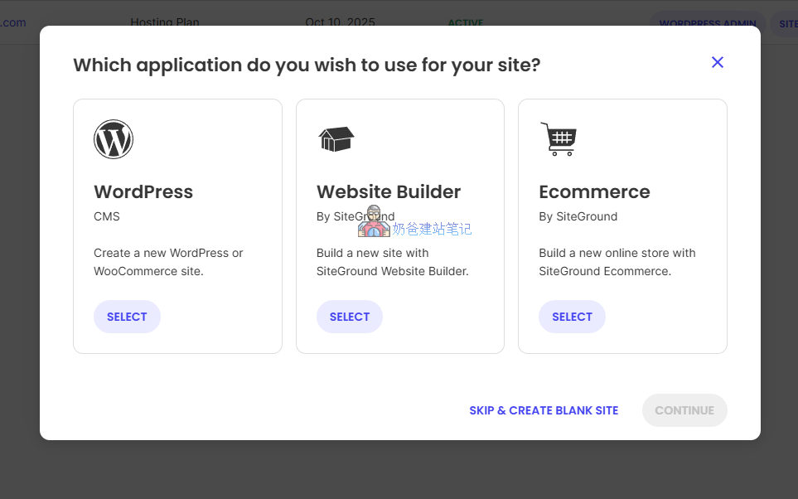Click the Oct 10, 2025 date
The height and width of the screenshot is (499, 798).
[340, 22]
